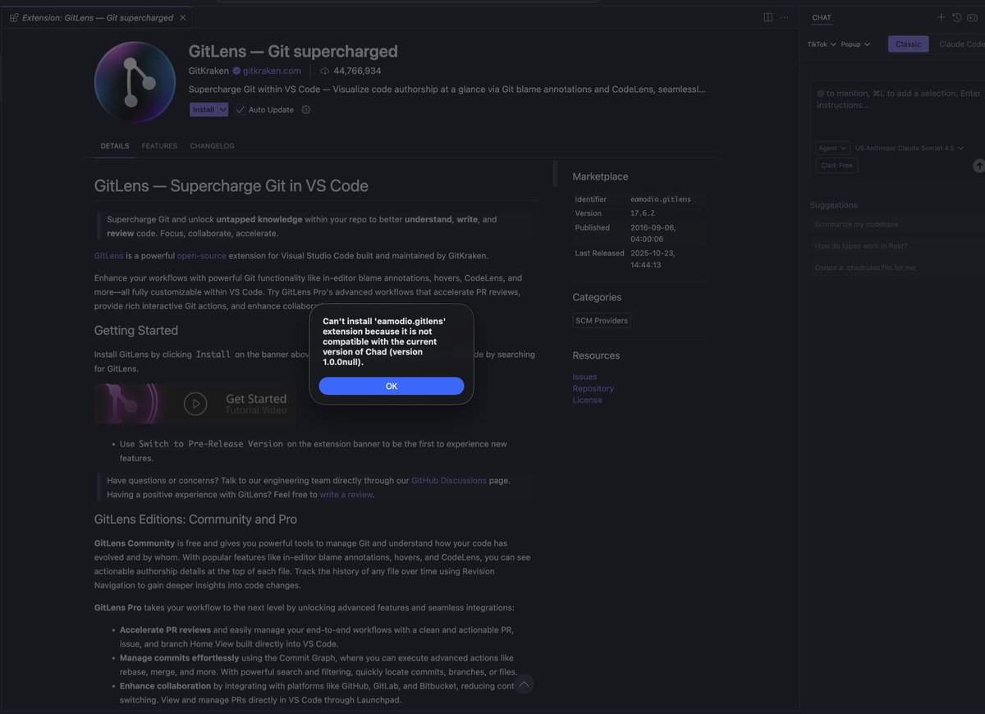Click the large GitLens logo icon

click(x=135, y=82)
